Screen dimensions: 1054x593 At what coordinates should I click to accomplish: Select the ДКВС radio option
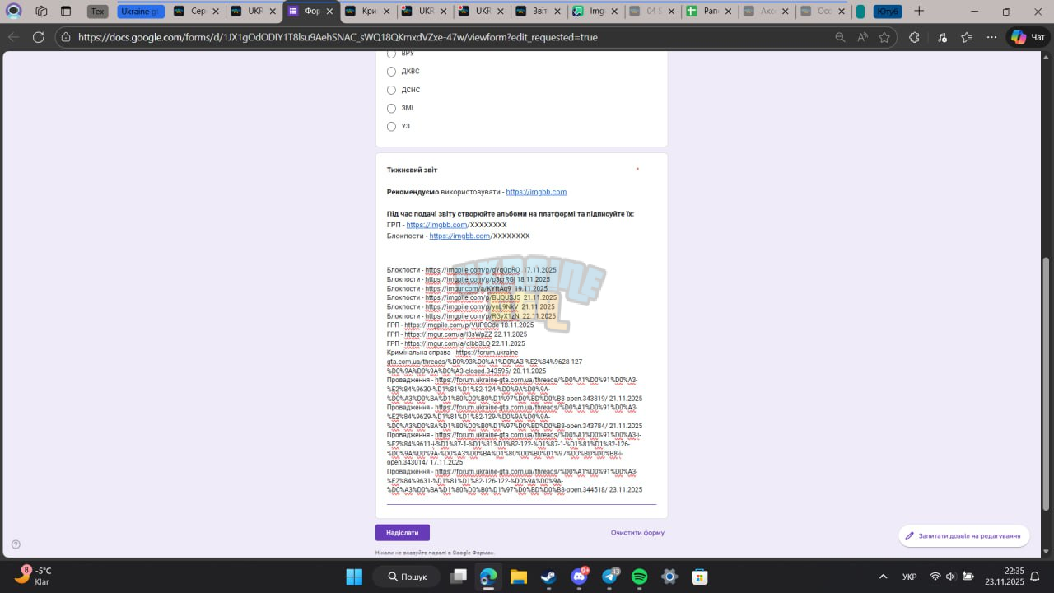point(391,72)
